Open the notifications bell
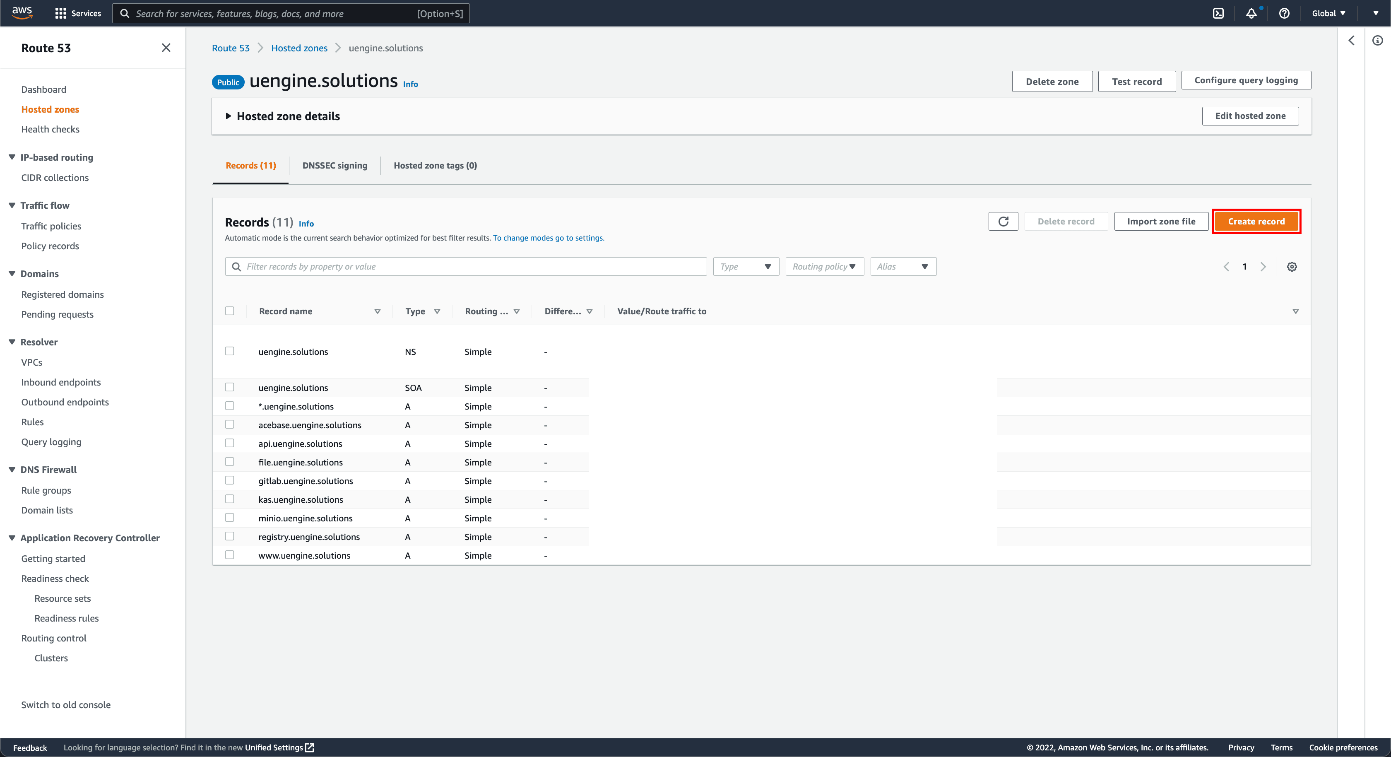Screen dimensions: 1391x757 click(1251, 13)
